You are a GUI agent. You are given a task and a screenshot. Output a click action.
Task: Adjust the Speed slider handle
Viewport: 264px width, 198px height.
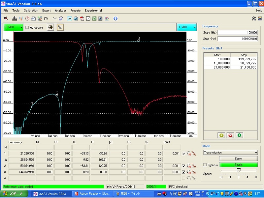pyautogui.click(x=239, y=170)
